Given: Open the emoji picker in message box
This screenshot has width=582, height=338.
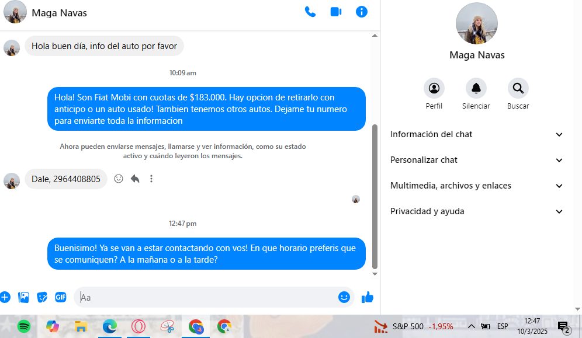Looking at the screenshot, I should (x=344, y=297).
